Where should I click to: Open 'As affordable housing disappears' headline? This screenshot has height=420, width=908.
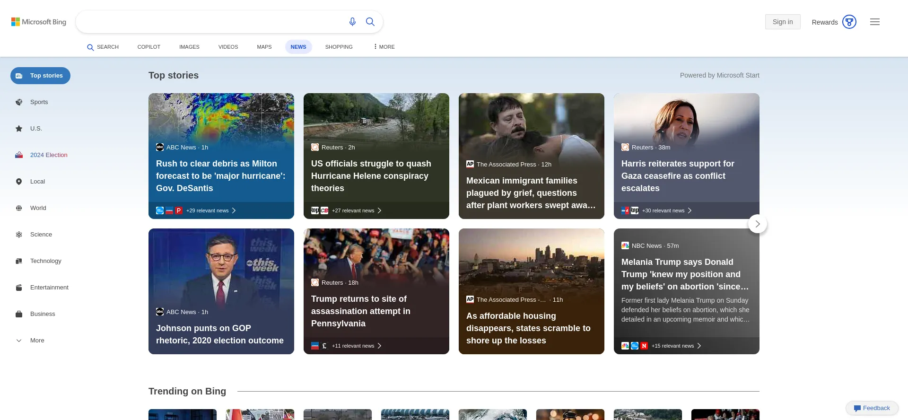tap(528, 328)
